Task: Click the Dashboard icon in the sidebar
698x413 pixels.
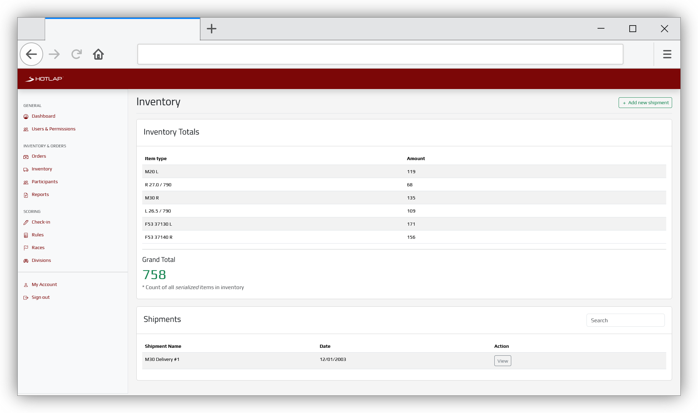Action: [x=26, y=116]
